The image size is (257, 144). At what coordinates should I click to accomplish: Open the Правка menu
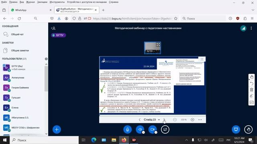point(13,2)
